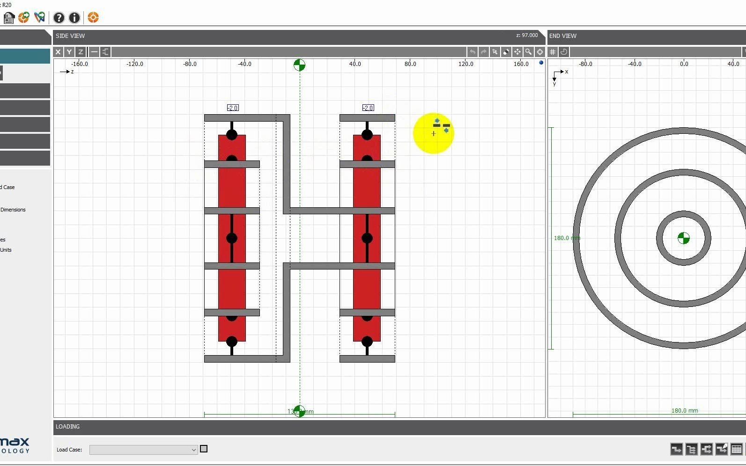Image resolution: width=746 pixels, height=466 pixels.
Task: Click the edit loading icon with pencil
Action: (721, 450)
